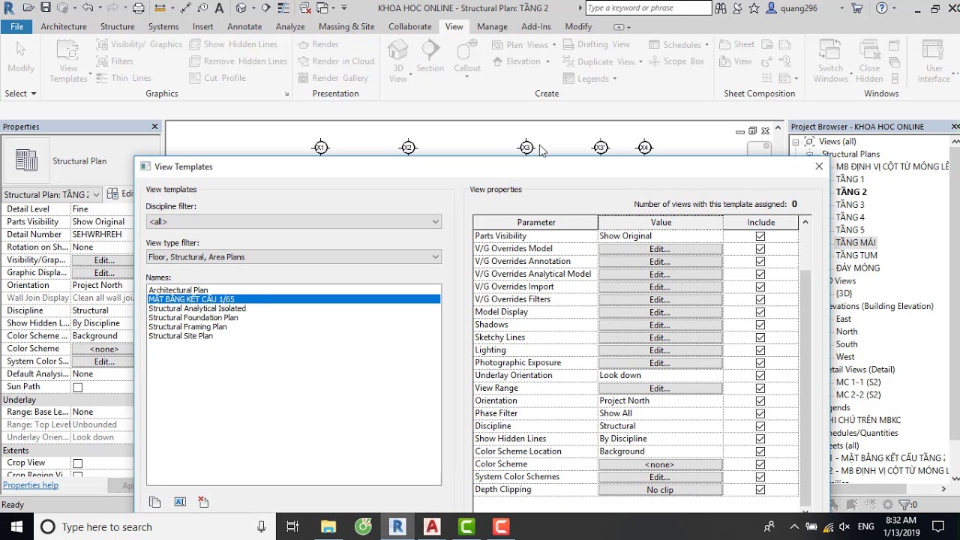Image resolution: width=960 pixels, height=540 pixels.
Task: Click the binoculars search icon
Action: pos(721,8)
